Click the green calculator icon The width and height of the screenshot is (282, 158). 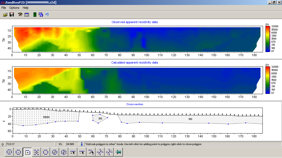35,15
